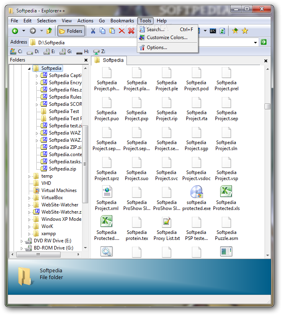
Task: Click the Organize bookmarks star icon
Action: (245, 31)
